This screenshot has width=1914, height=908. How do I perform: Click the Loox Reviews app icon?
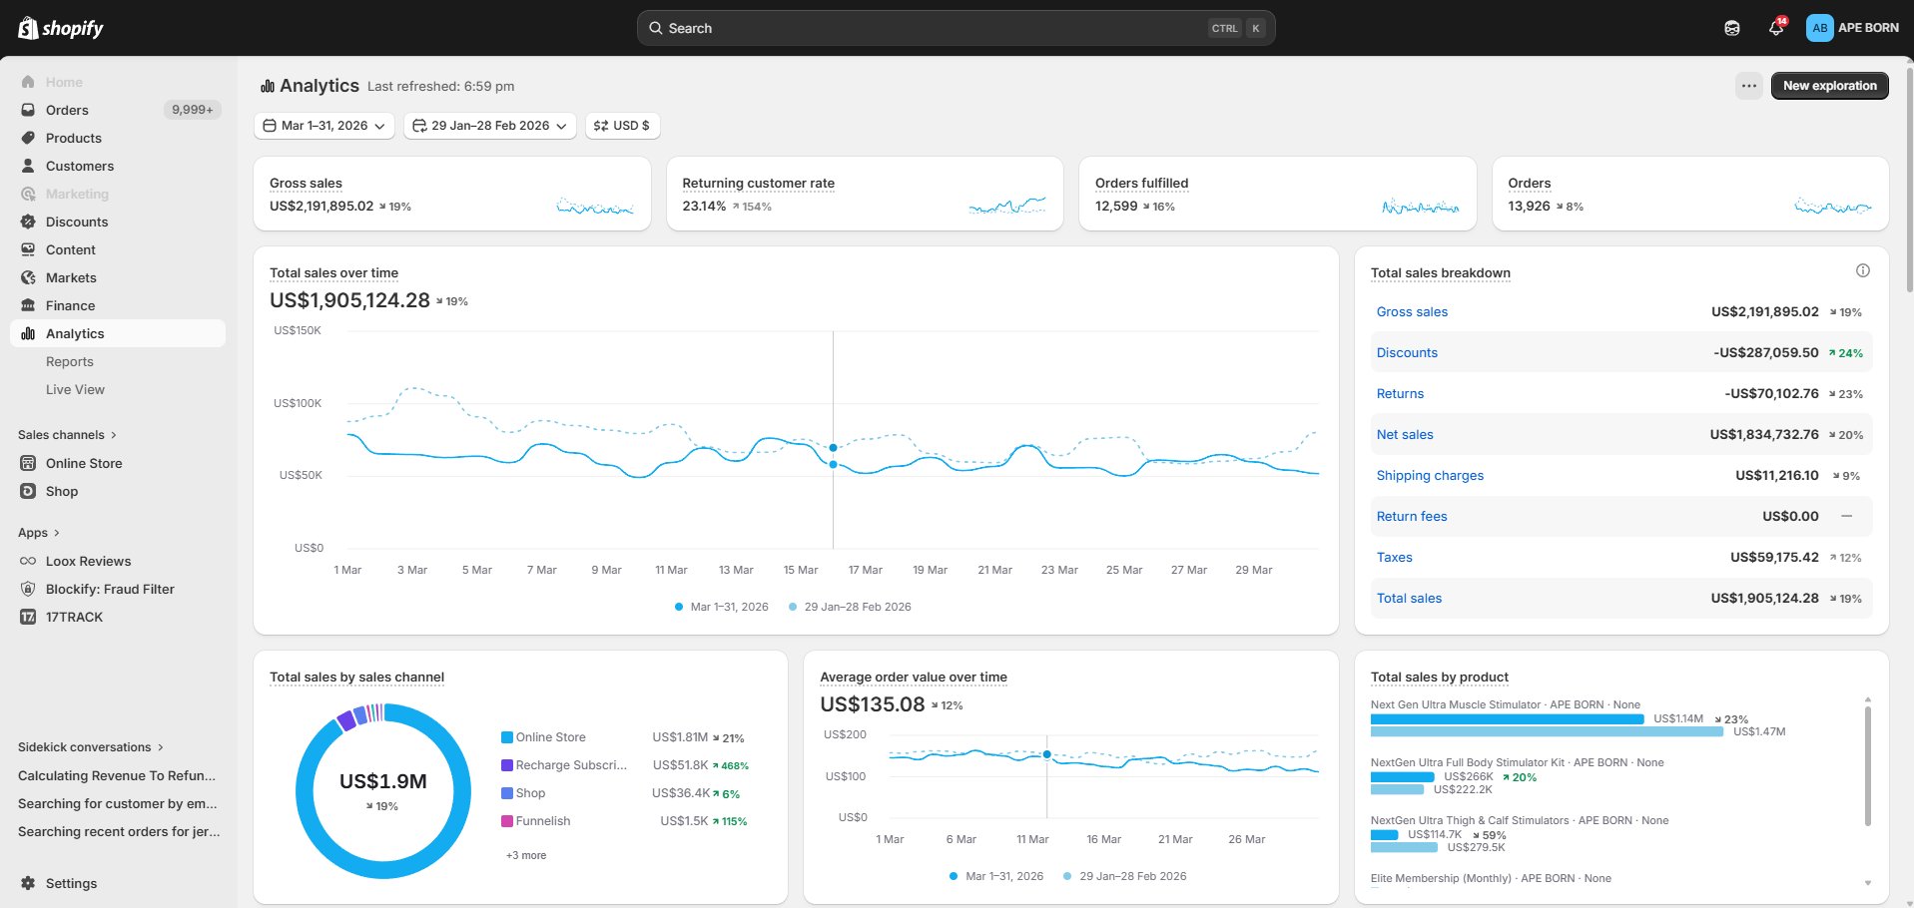coord(28,561)
